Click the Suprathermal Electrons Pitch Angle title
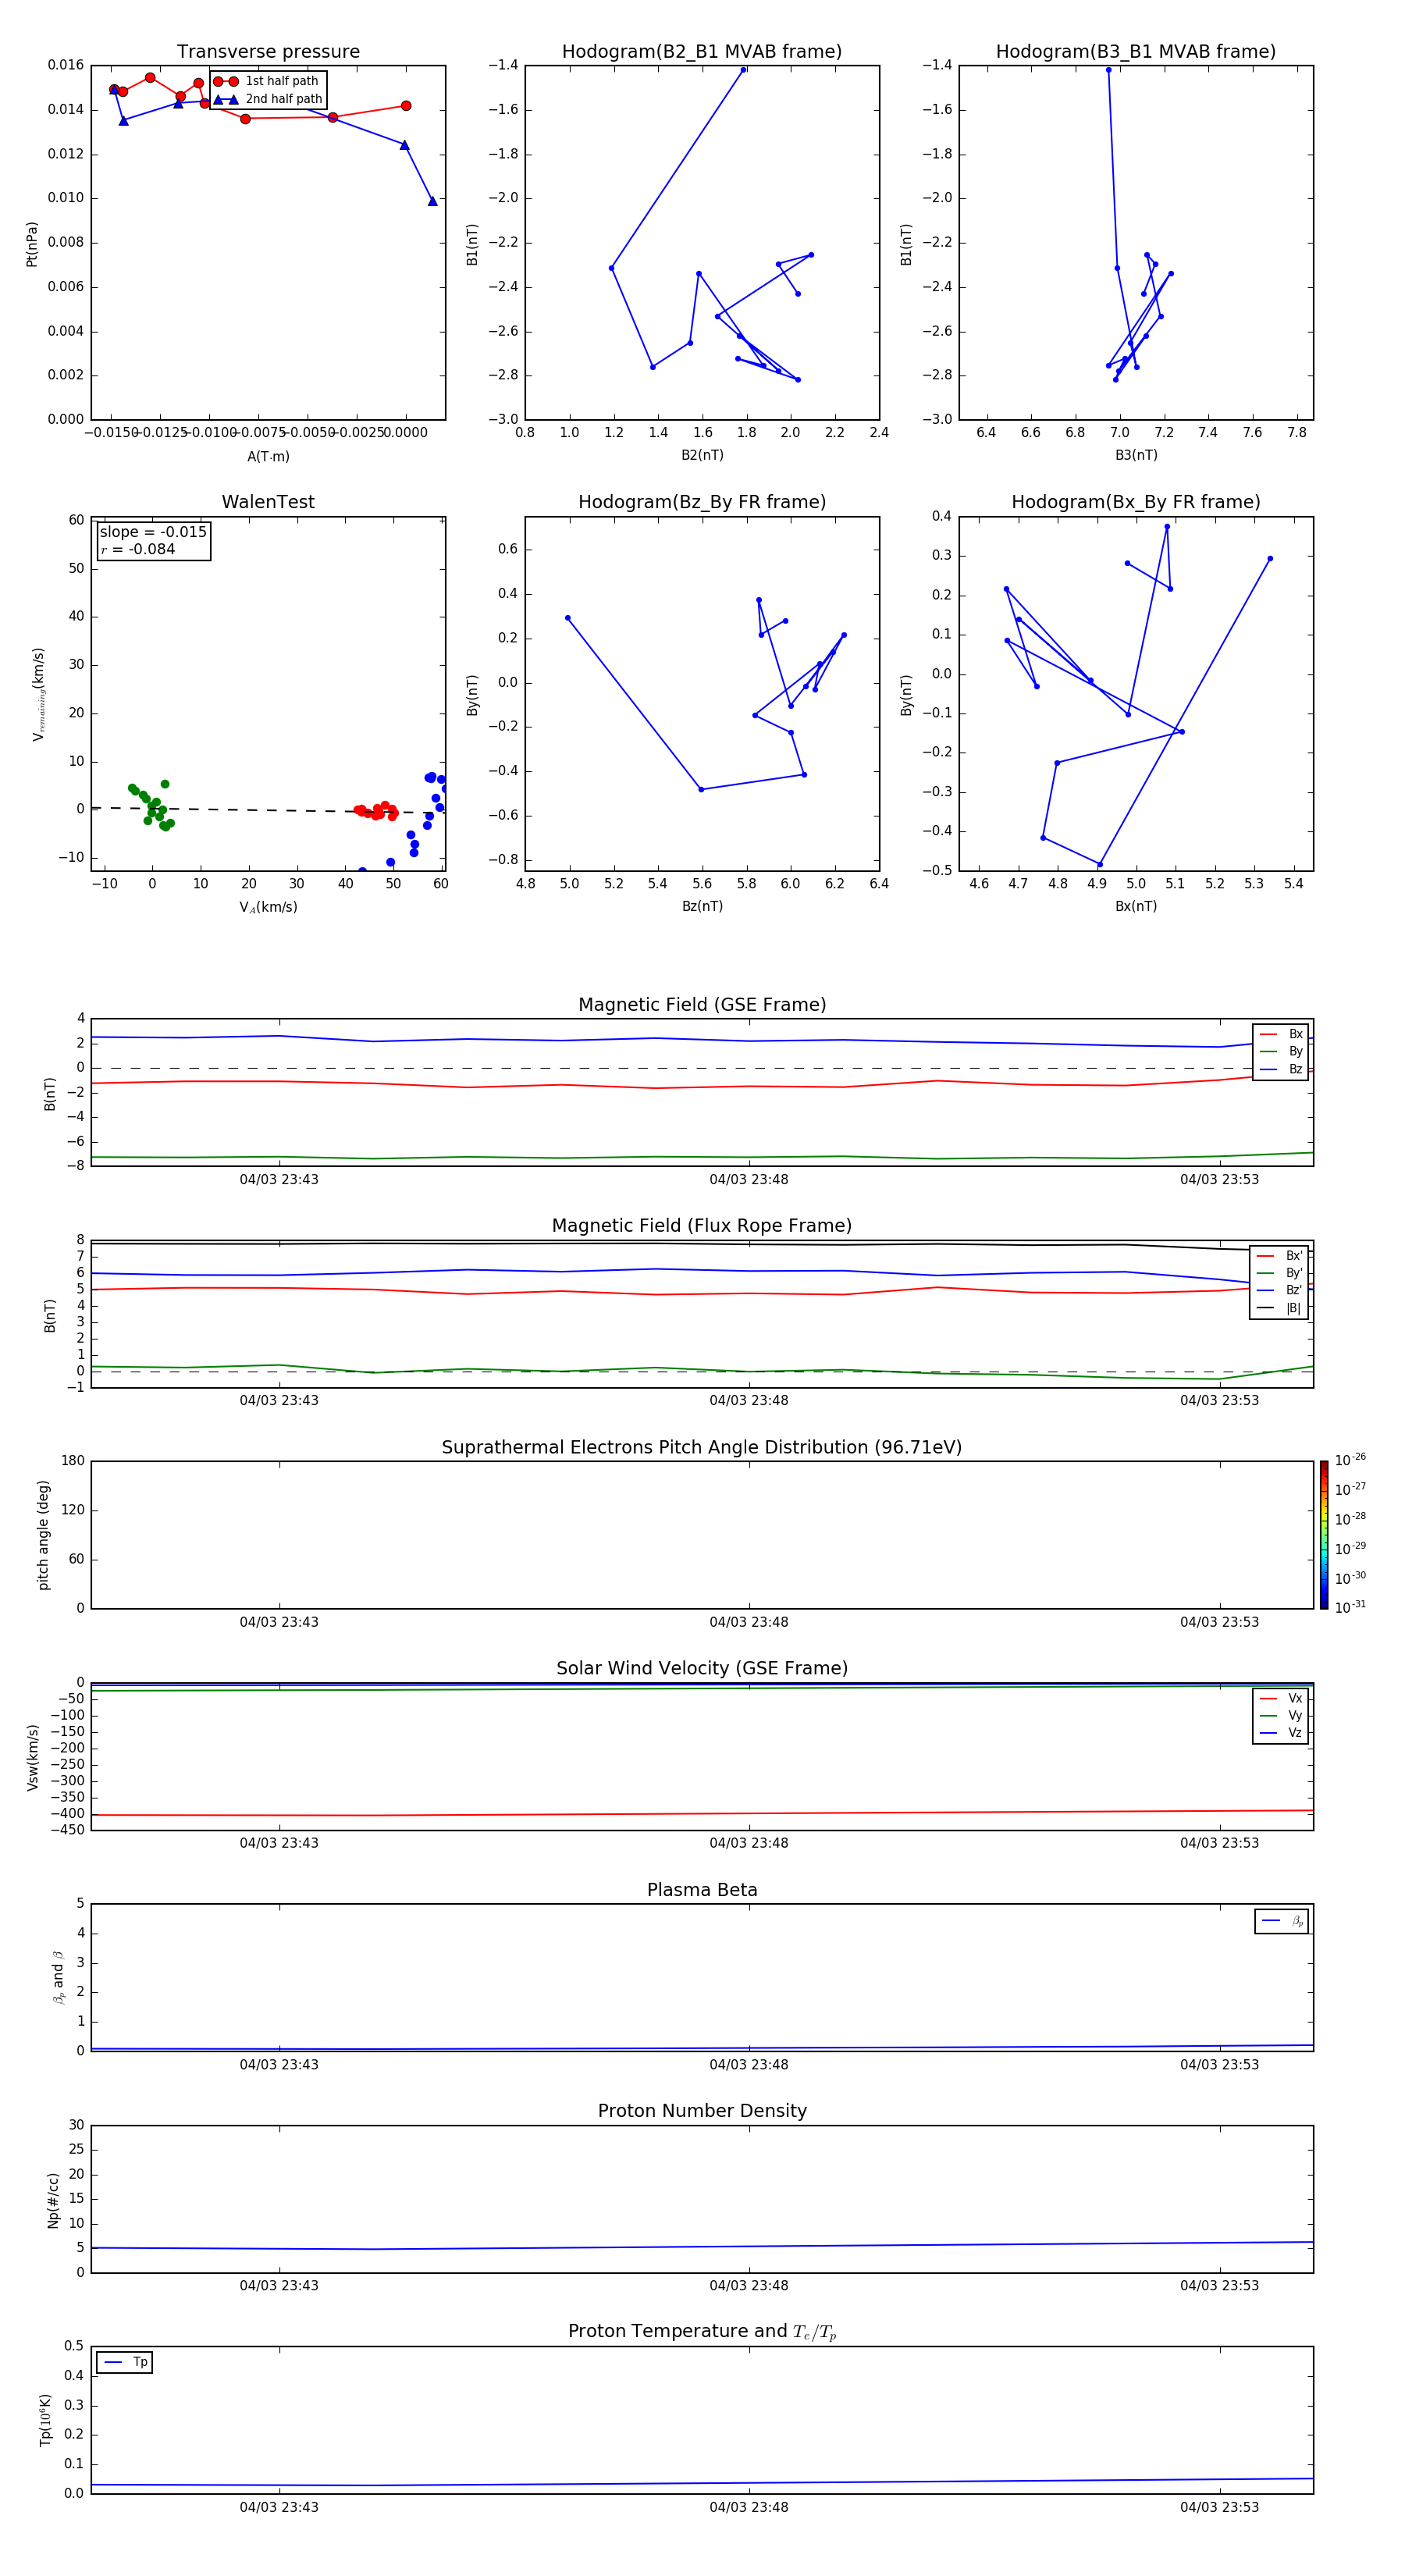1405x2576 pixels. click(702, 1447)
